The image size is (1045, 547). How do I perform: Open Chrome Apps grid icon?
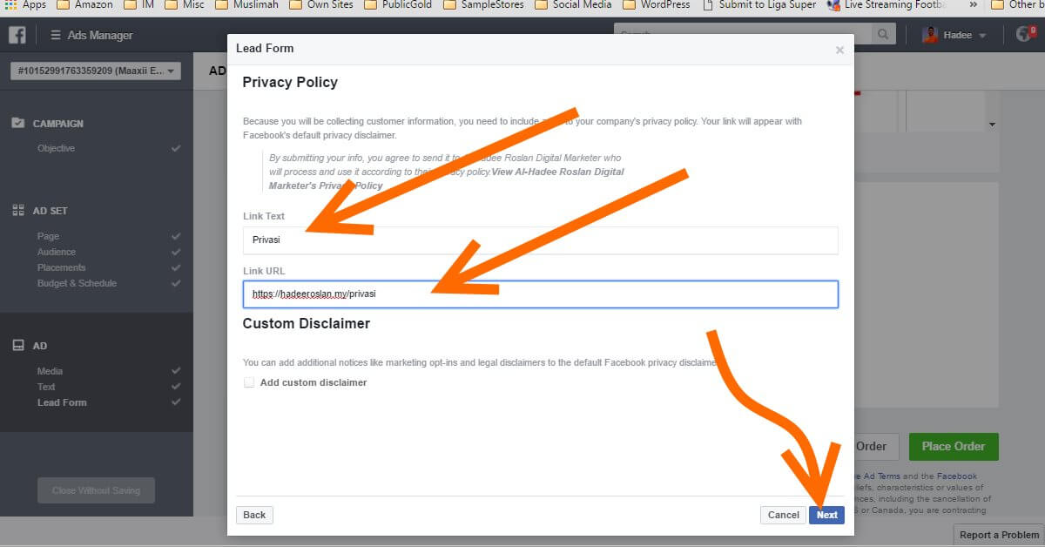coord(10,4)
